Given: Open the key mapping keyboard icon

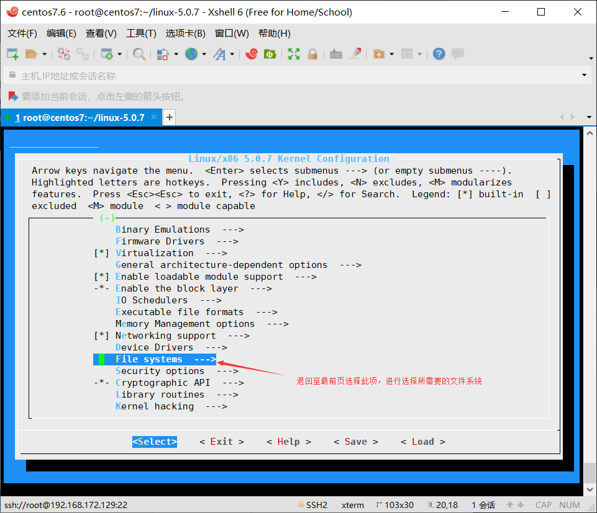Looking at the screenshot, I should (x=336, y=54).
